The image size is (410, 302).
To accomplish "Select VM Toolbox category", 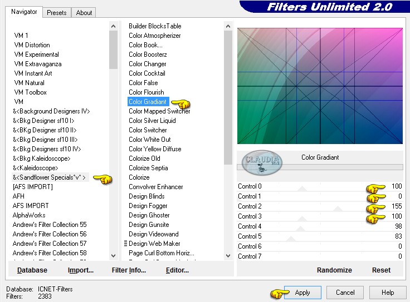I will coord(30,92).
